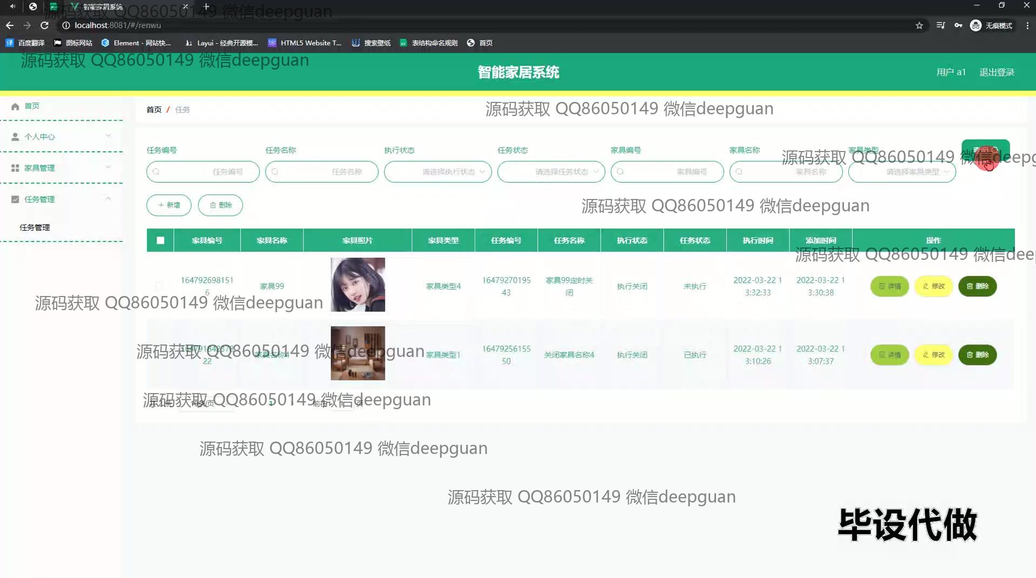Click the 新增 button
Viewport: 1036px width, 578px height.
[169, 205]
